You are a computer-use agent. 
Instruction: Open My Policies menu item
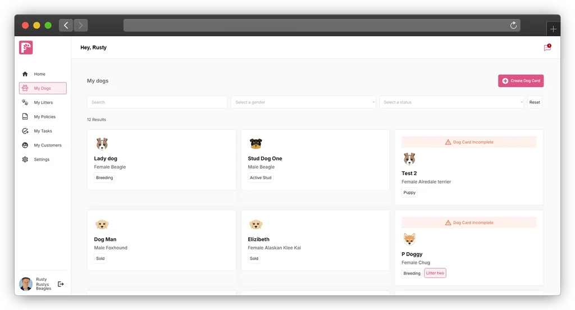pyautogui.click(x=43, y=117)
